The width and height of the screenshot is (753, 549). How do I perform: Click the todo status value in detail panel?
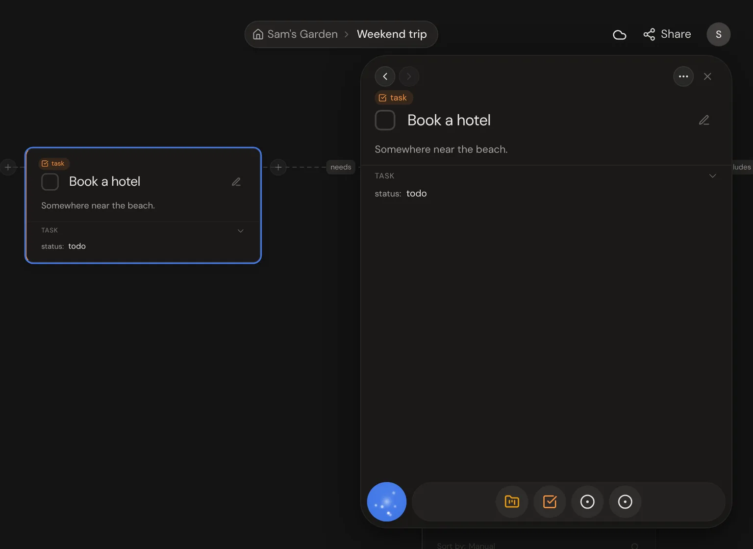tap(416, 194)
